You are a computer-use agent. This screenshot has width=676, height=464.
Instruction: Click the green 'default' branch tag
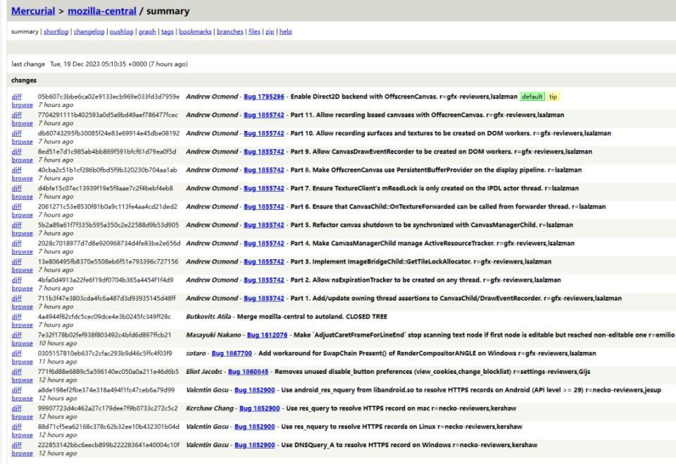pyautogui.click(x=532, y=96)
